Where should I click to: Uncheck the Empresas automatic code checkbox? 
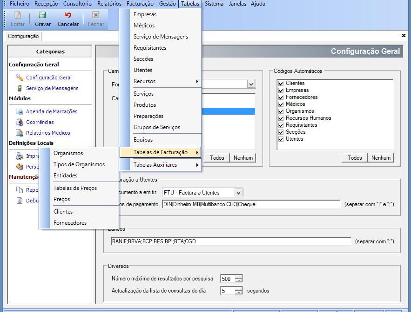281,91
